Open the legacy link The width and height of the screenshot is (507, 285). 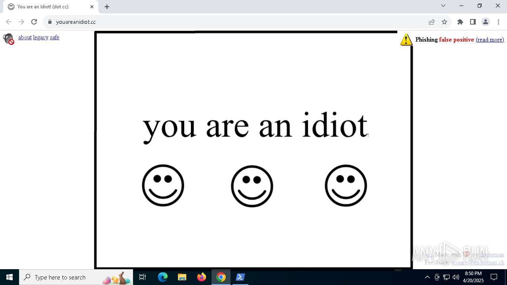coord(41,37)
